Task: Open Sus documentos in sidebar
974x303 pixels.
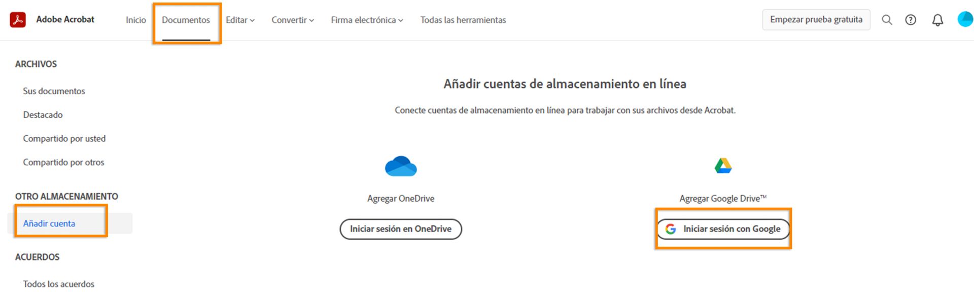Action: pyautogui.click(x=54, y=91)
